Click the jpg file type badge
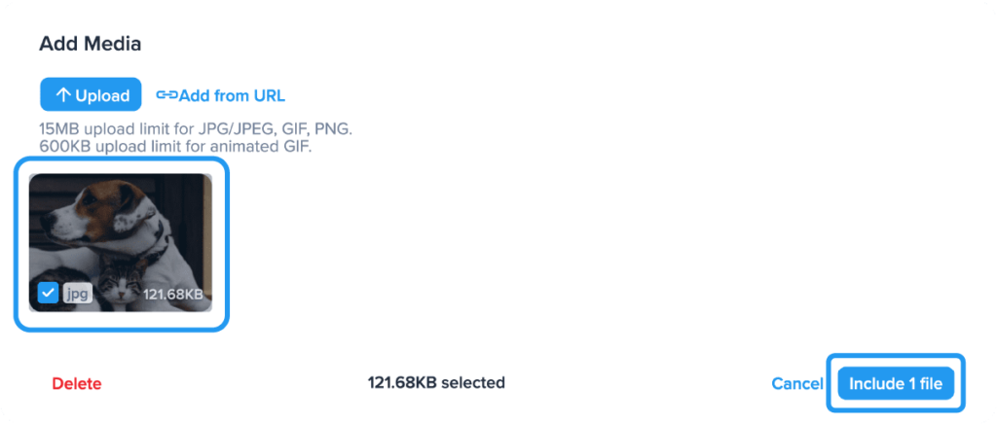The height and width of the screenshot is (424, 997). [77, 293]
